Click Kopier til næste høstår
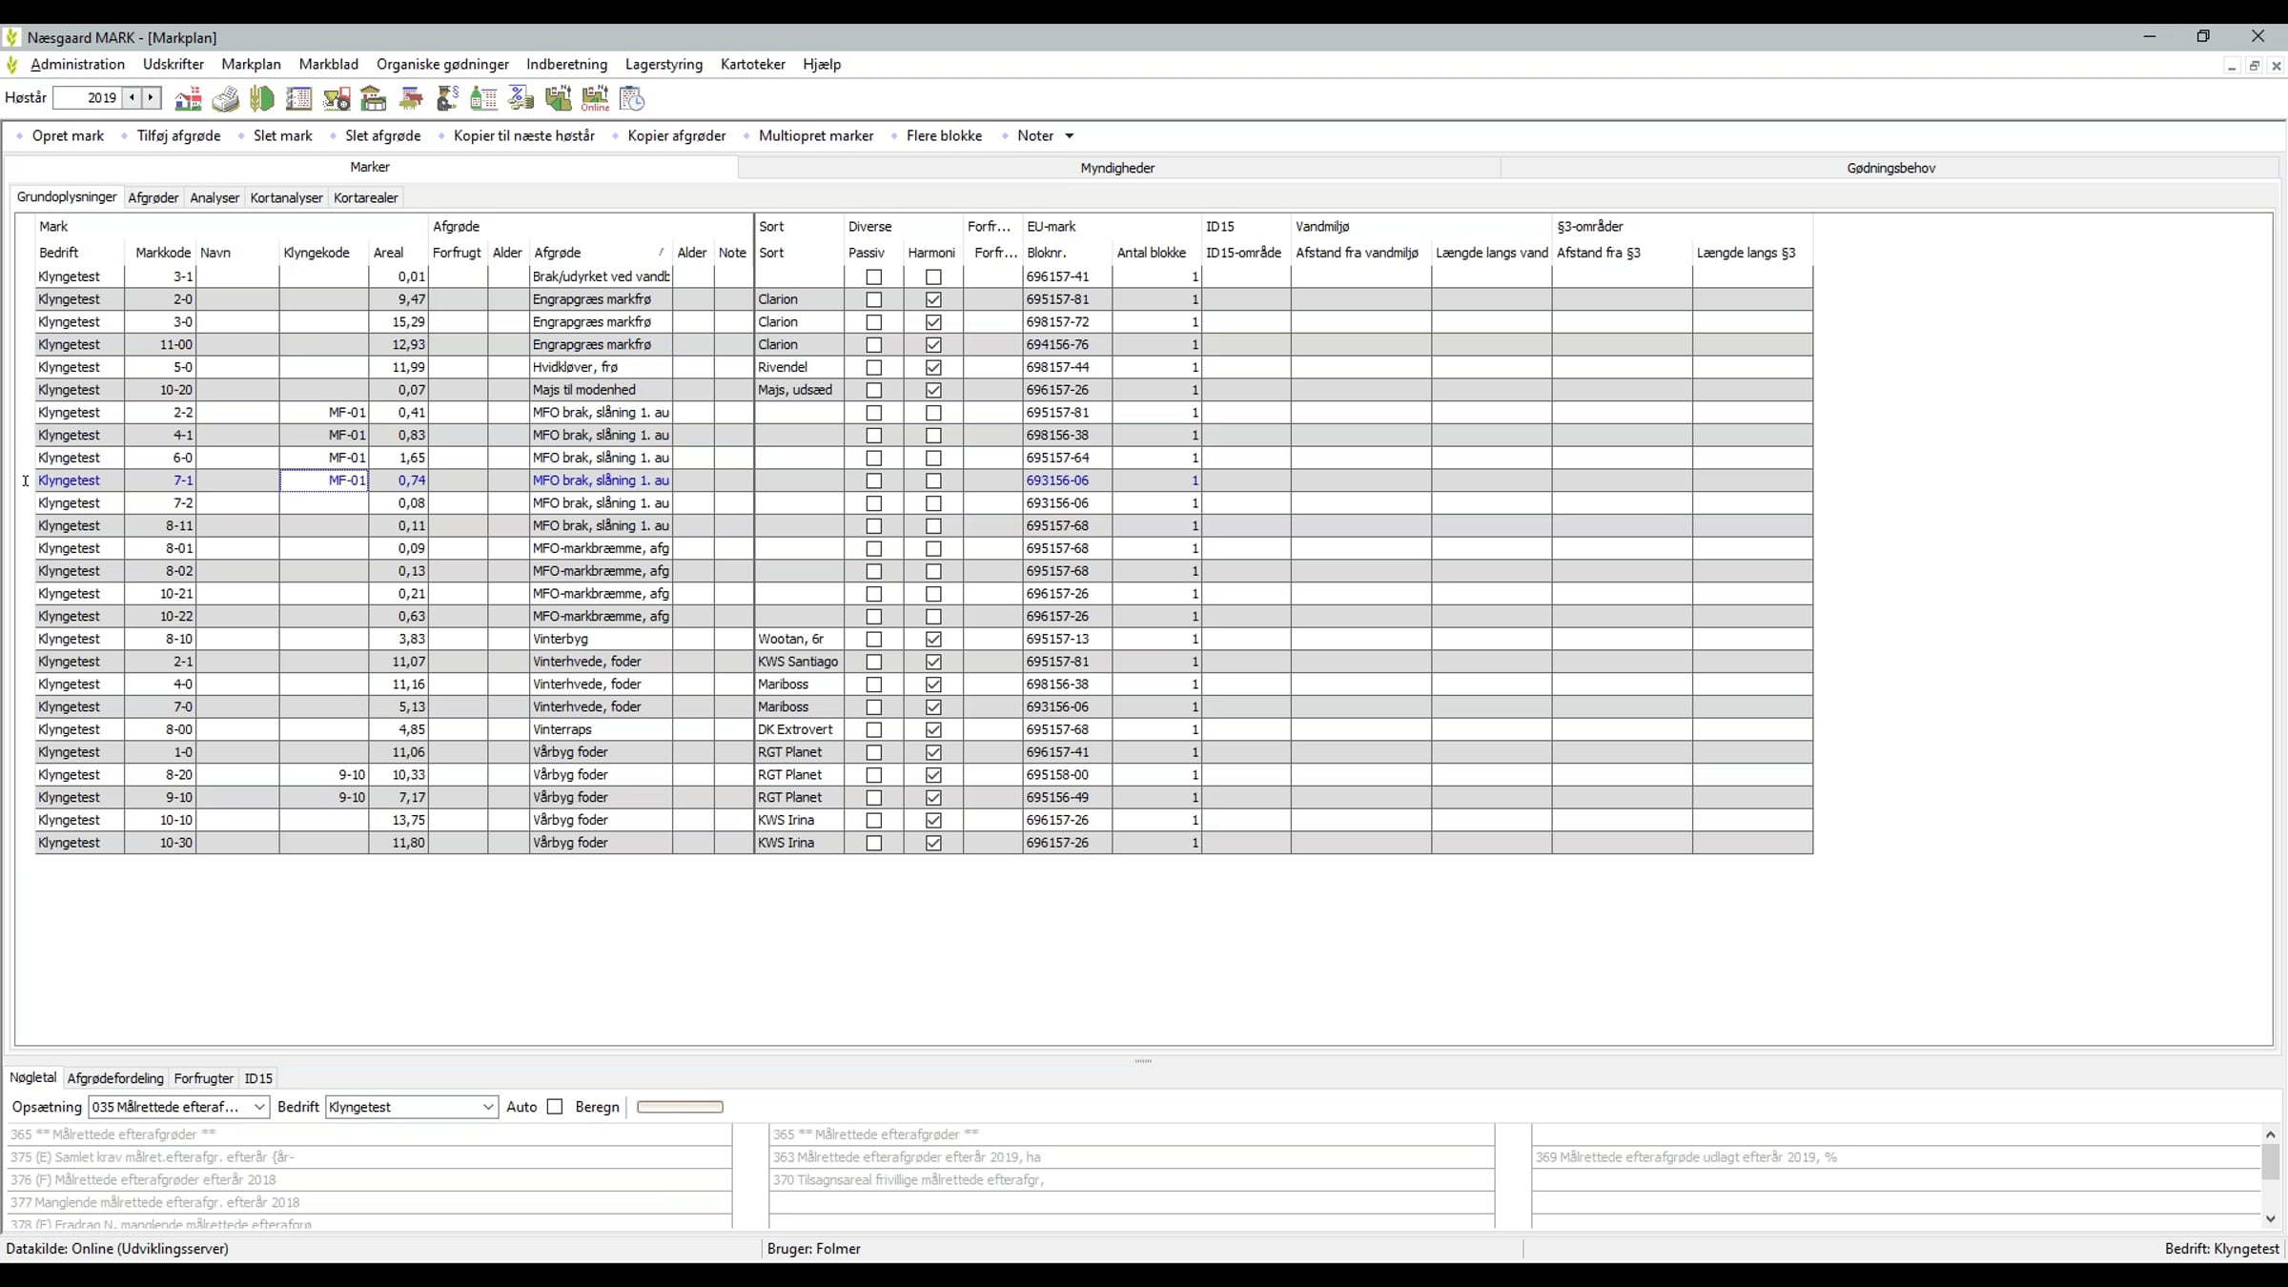Image resolution: width=2288 pixels, height=1287 pixels. click(x=524, y=136)
